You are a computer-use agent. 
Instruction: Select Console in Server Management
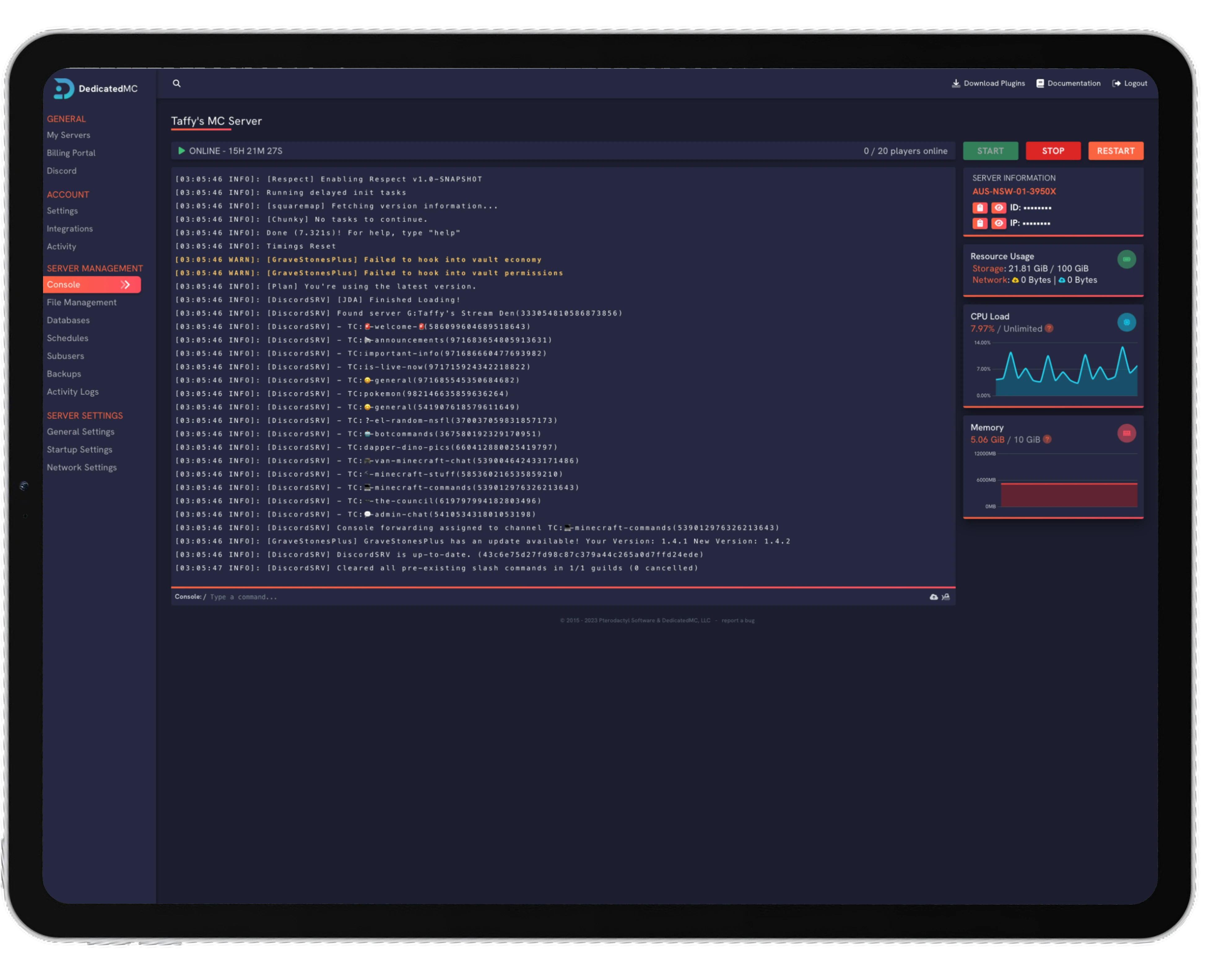coord(92,285)
